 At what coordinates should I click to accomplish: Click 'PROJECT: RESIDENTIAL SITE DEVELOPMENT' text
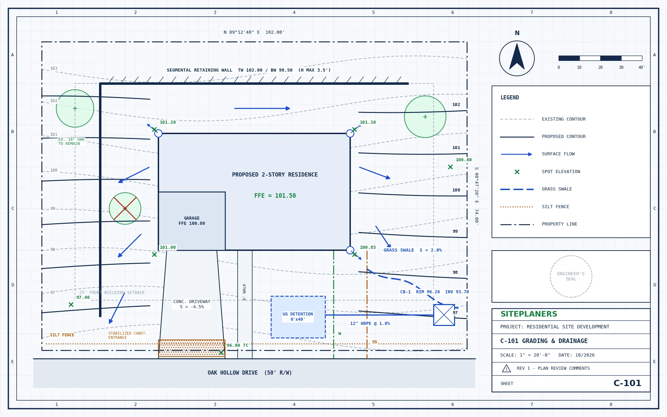pos(555,327)
